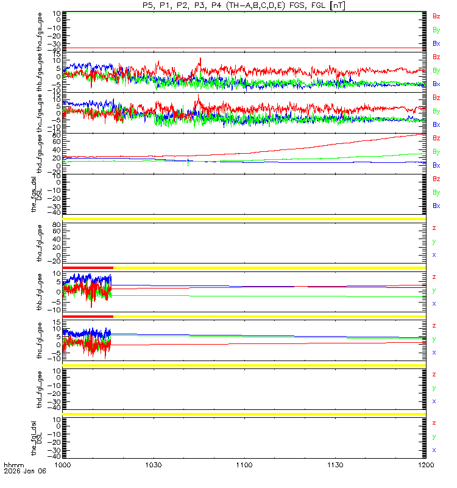Viewport: 457px width, 488px height.
Task: Click the By legend in thc_fgs_gse panel
Action: (x=436, y=112)
